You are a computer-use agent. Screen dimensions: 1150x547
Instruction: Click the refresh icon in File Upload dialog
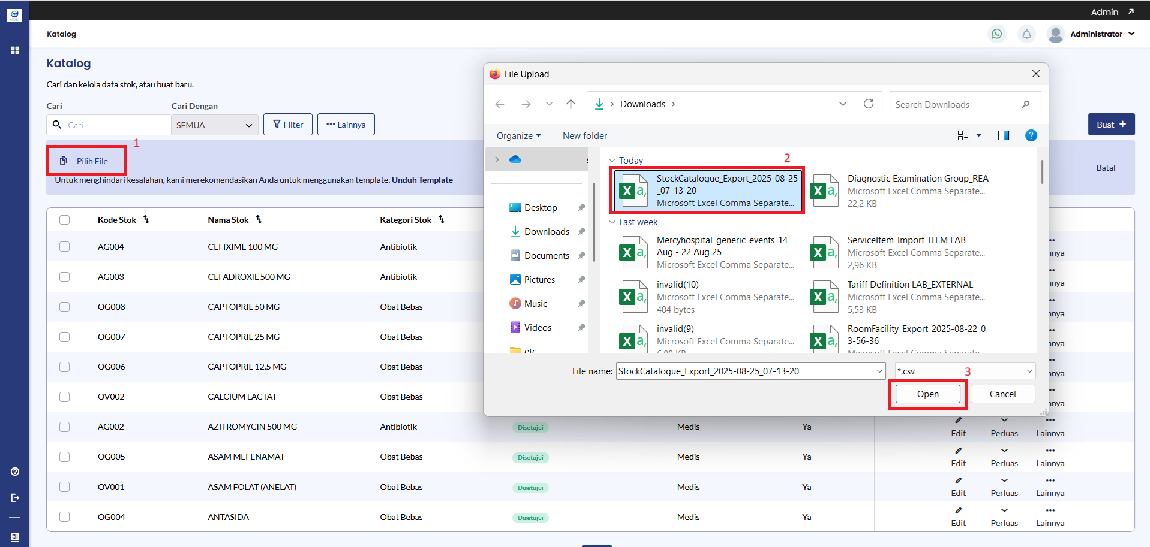[868, 104]
